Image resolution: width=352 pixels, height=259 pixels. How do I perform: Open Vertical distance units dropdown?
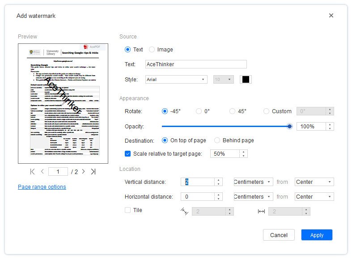(x=254, y=182)
